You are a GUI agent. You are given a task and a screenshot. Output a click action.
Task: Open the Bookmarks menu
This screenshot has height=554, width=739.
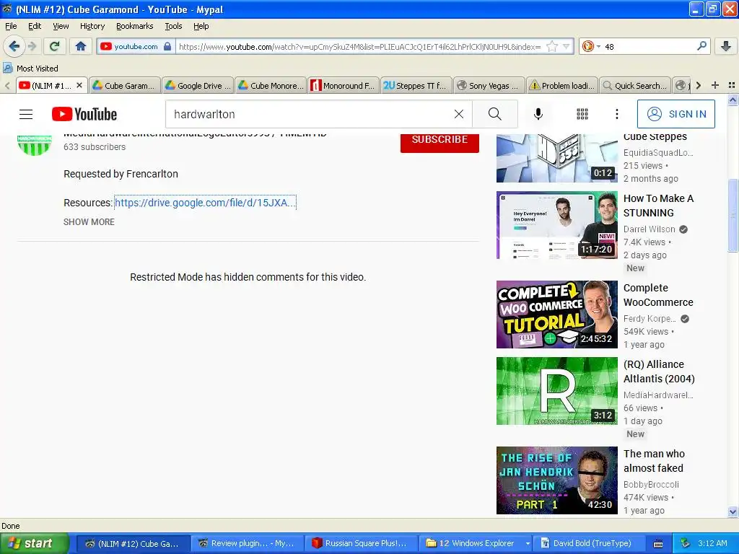(x=134, y=26)
